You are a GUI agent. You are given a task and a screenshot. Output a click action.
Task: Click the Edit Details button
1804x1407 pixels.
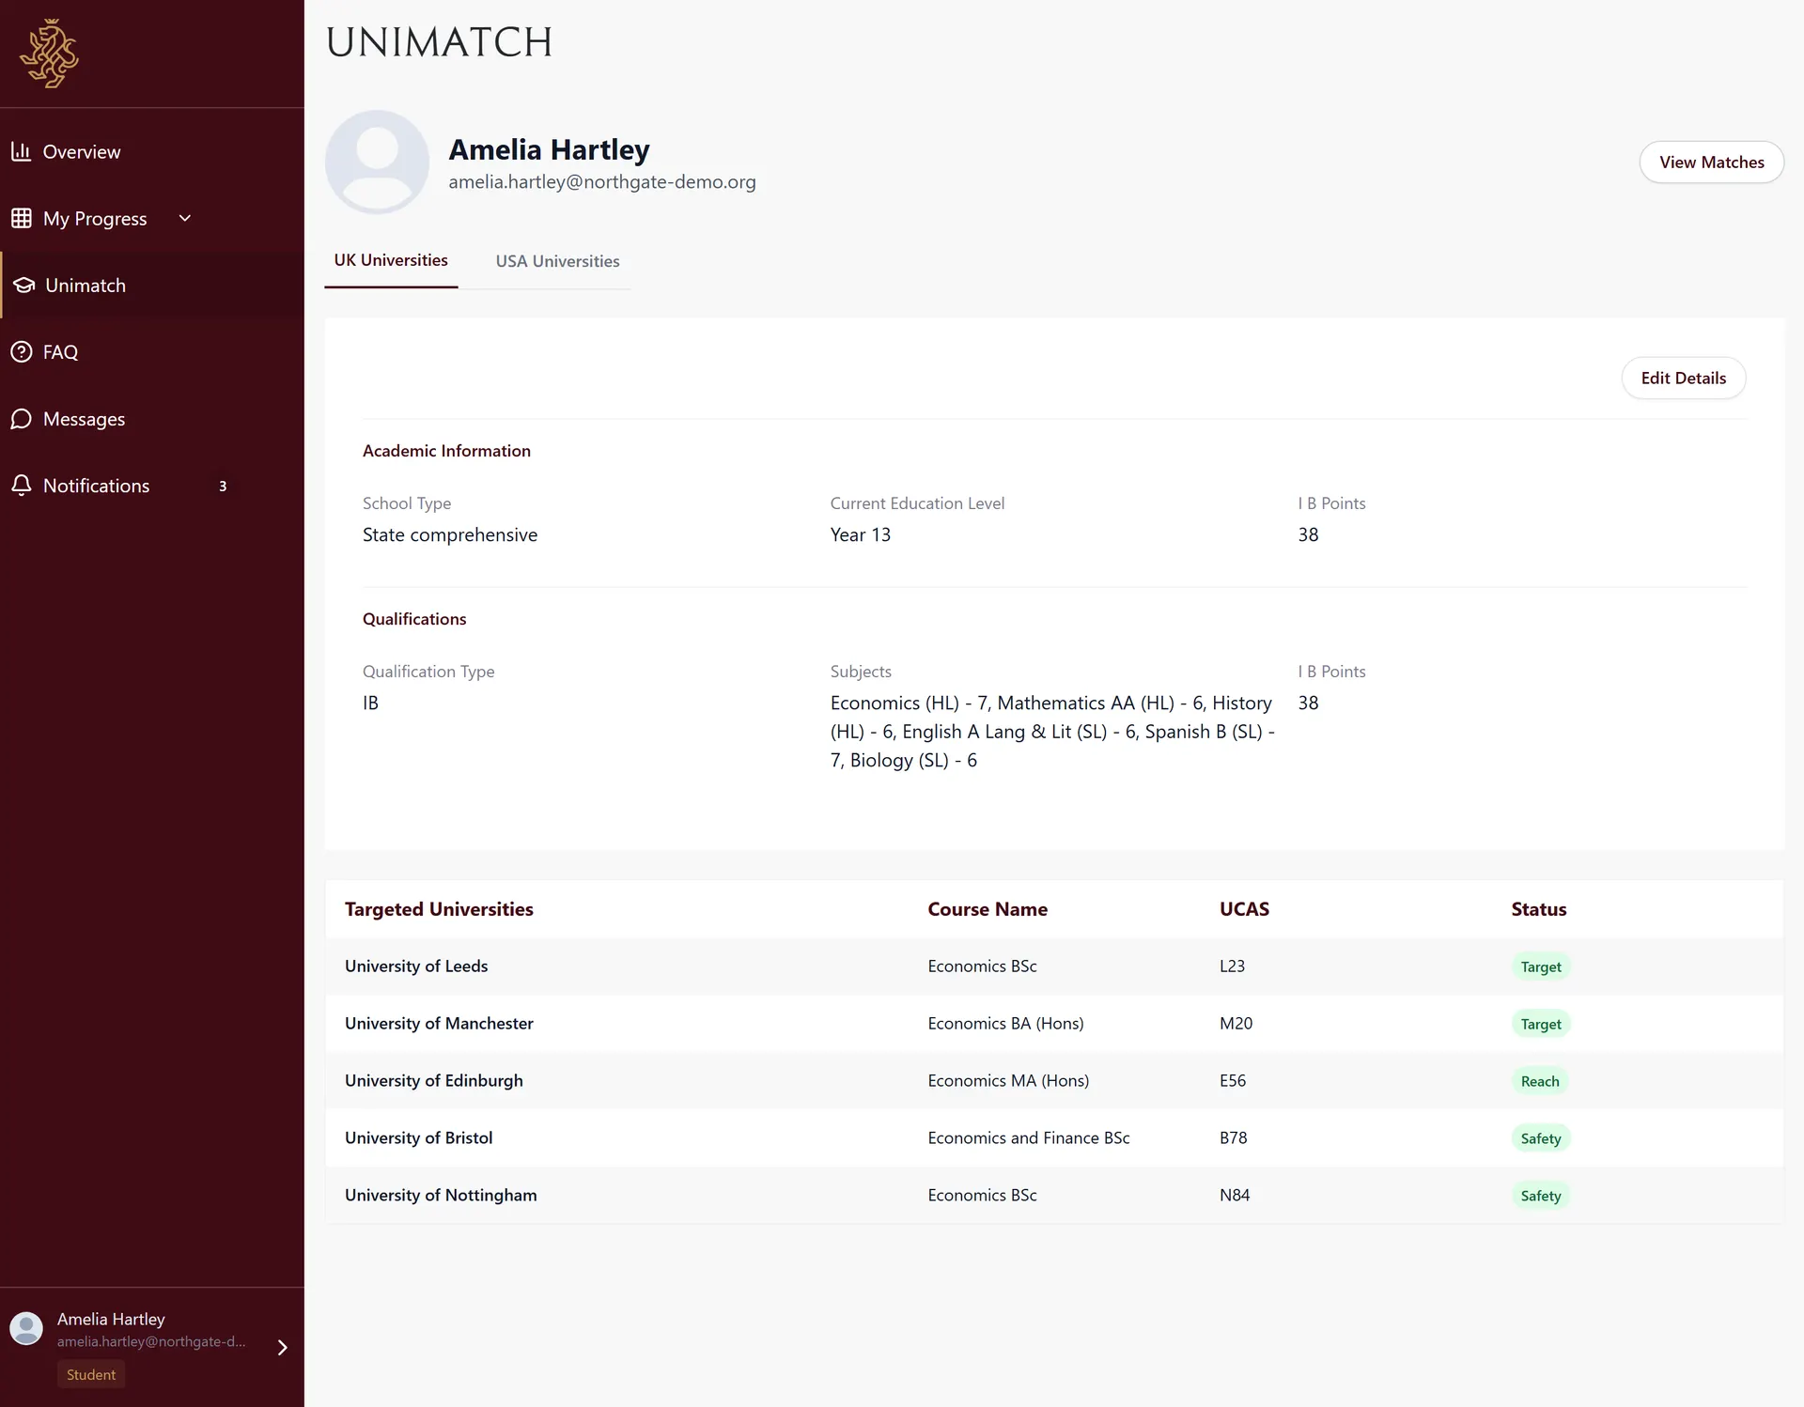pyautogui.click(x=1683, y=378)
